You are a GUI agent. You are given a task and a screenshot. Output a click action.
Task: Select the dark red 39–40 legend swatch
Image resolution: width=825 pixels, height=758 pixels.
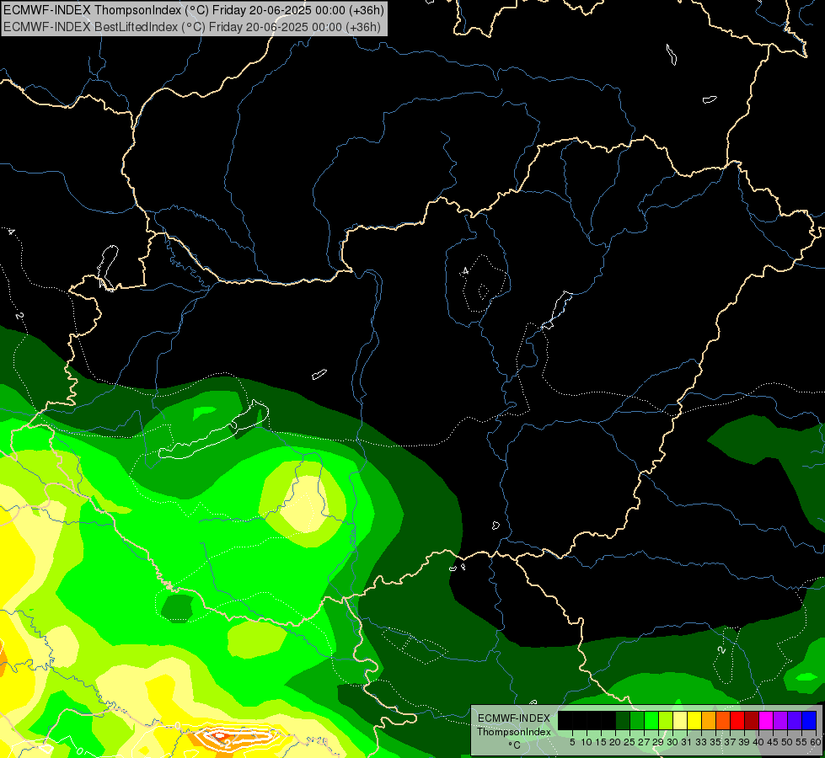[752, 720]
